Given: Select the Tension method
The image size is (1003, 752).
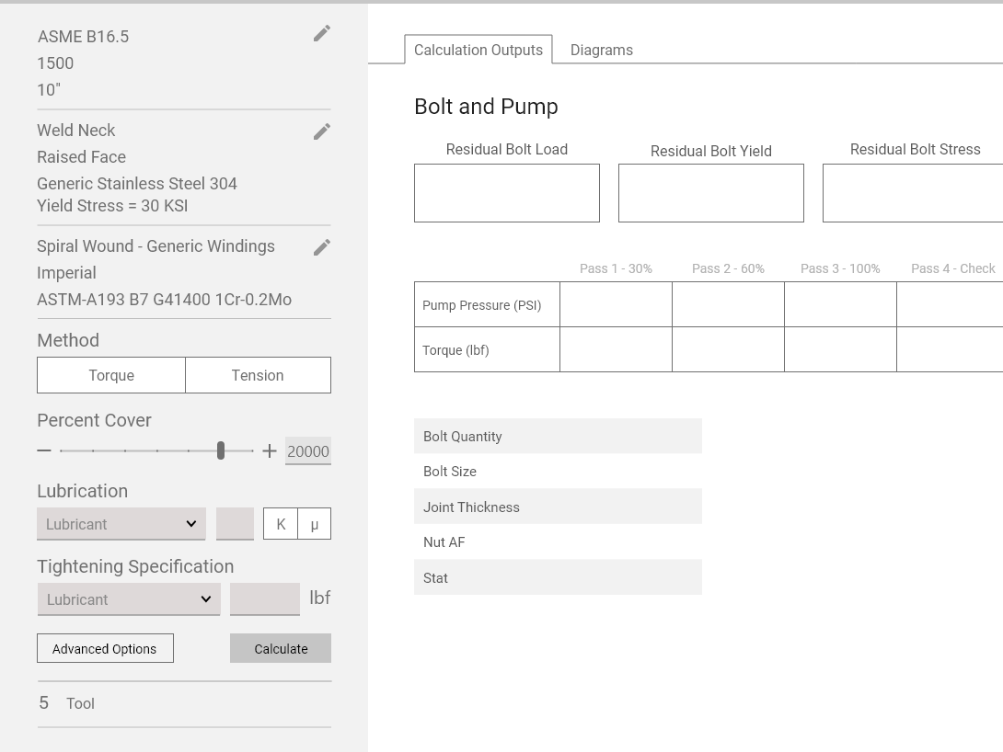Looking at the screenshot, I should (258, 375).
